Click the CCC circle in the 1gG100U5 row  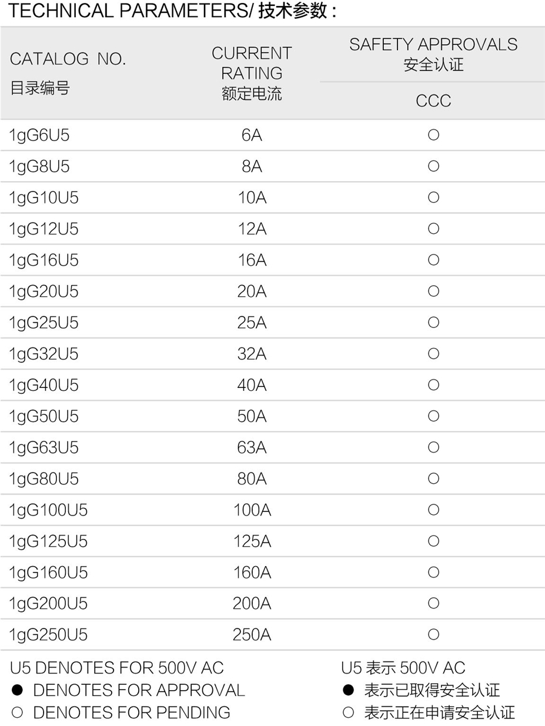tap(433, 510)
